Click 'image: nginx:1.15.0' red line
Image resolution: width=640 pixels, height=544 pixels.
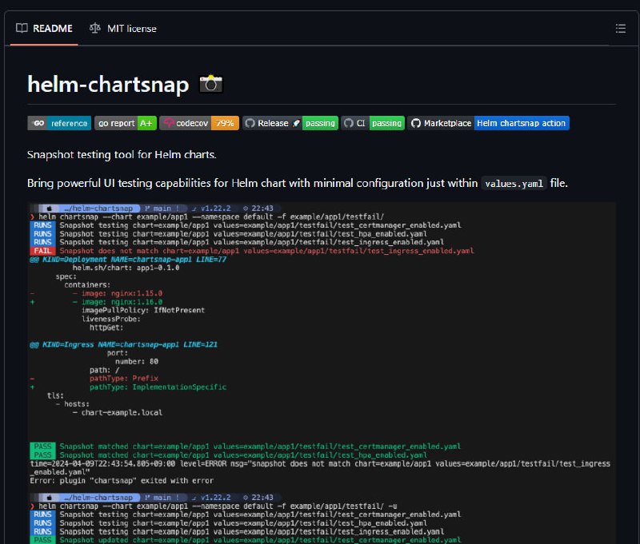coord(122,293)
